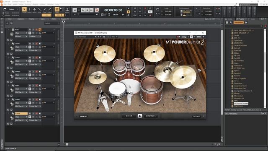Activate the Edit tool icon
Viewport: 268px width, 151px height.
click(x=39, y=9)
